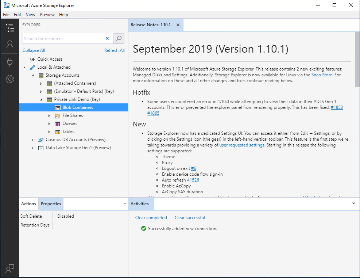Open the Edit menu
The image size is (360, 278).
tap(18, 15)
